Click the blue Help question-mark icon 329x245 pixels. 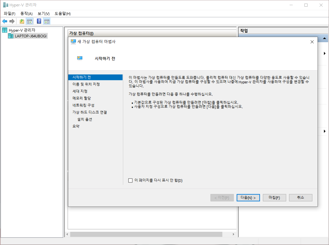tap(39, 21)
